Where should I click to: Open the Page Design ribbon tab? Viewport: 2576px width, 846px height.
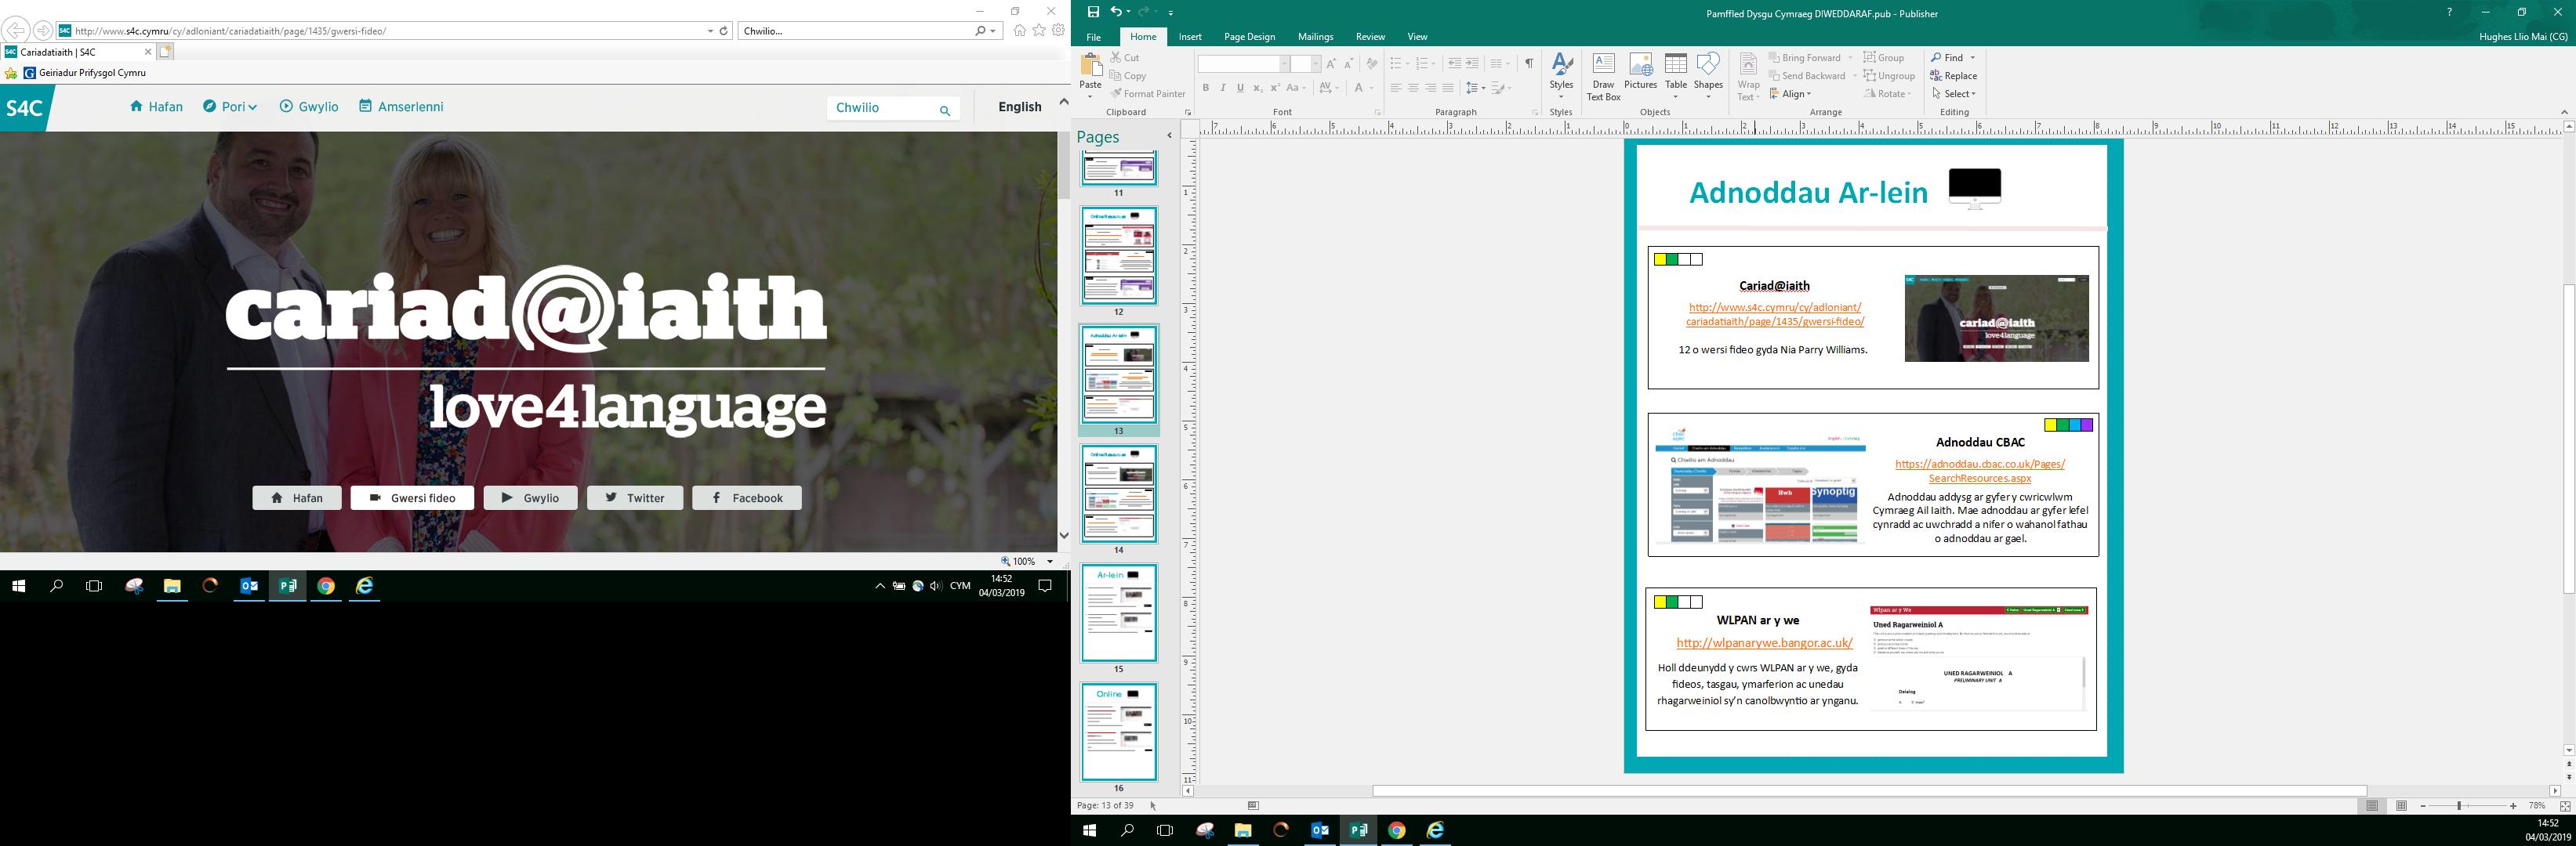(x=1249, y=37)
